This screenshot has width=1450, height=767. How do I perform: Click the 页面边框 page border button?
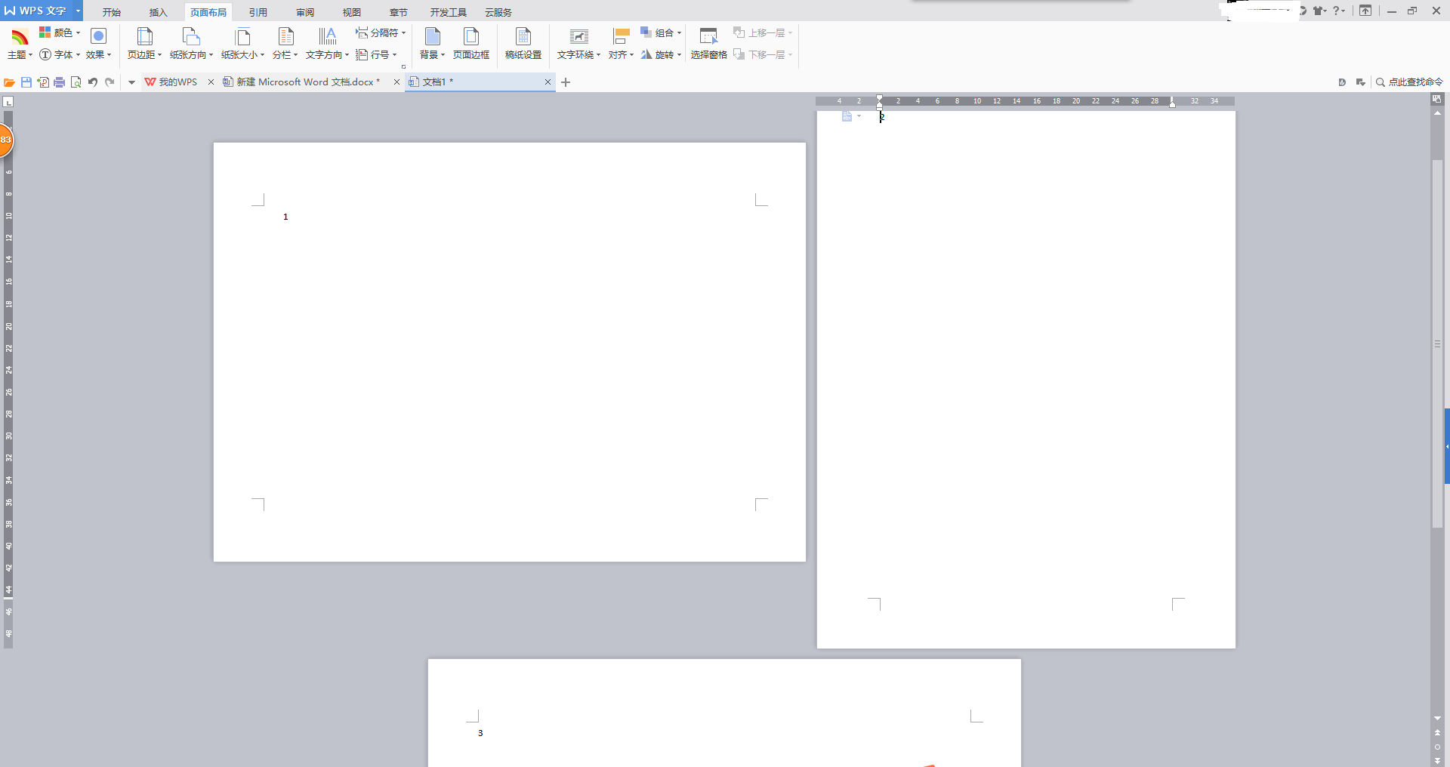(x=471, y=44)
